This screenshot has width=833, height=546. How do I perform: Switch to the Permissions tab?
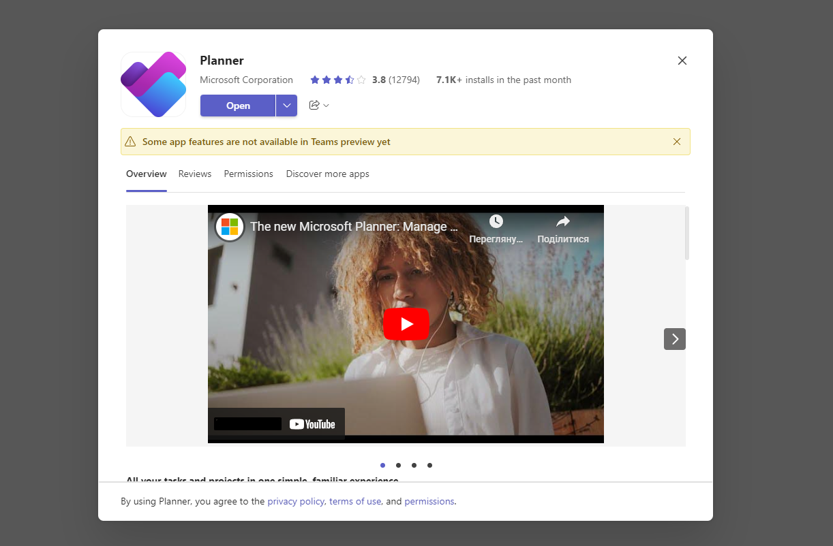point(248,174)
